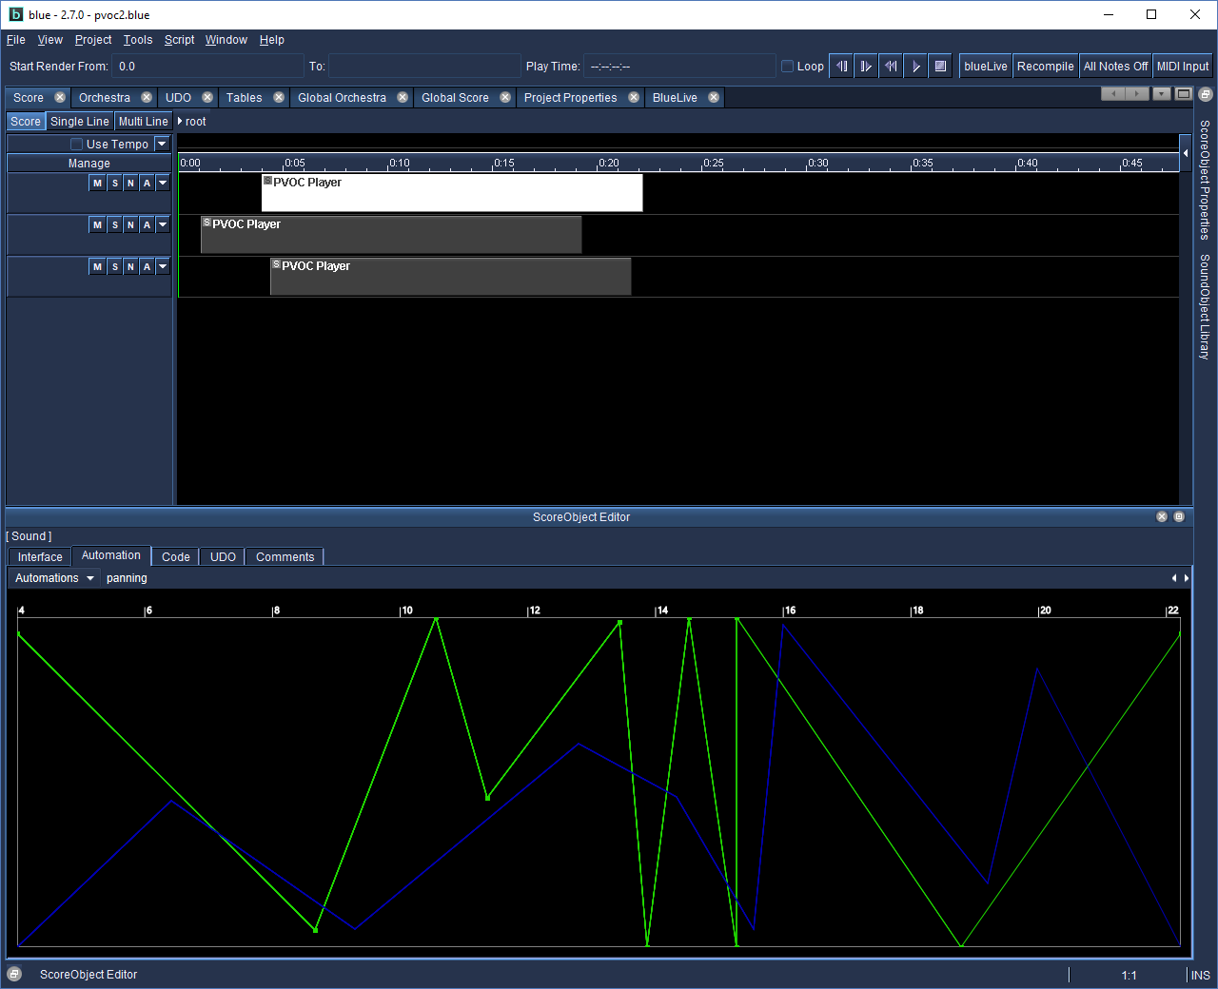Open the Automations dropdown menu

pyautogui.click(x=55, y=578)
